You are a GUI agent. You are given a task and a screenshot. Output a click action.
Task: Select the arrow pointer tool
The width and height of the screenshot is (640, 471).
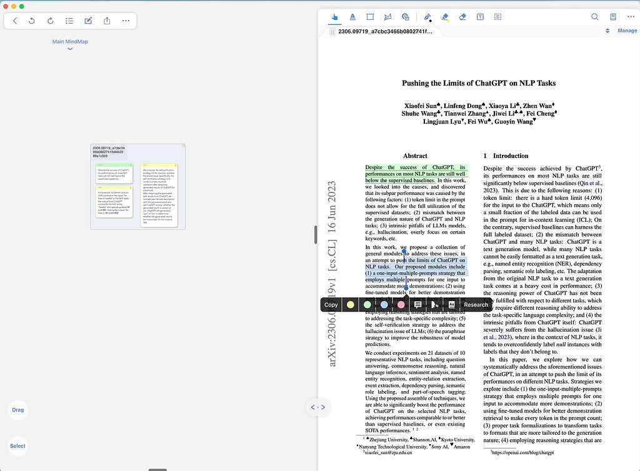pyautogui.click(x=335, y=17)
